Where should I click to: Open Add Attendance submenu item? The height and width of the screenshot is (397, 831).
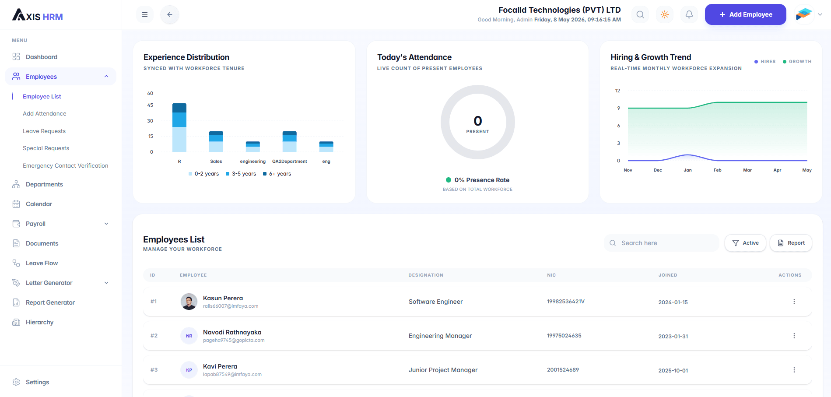pyautogui.click(x=45, y=113)
